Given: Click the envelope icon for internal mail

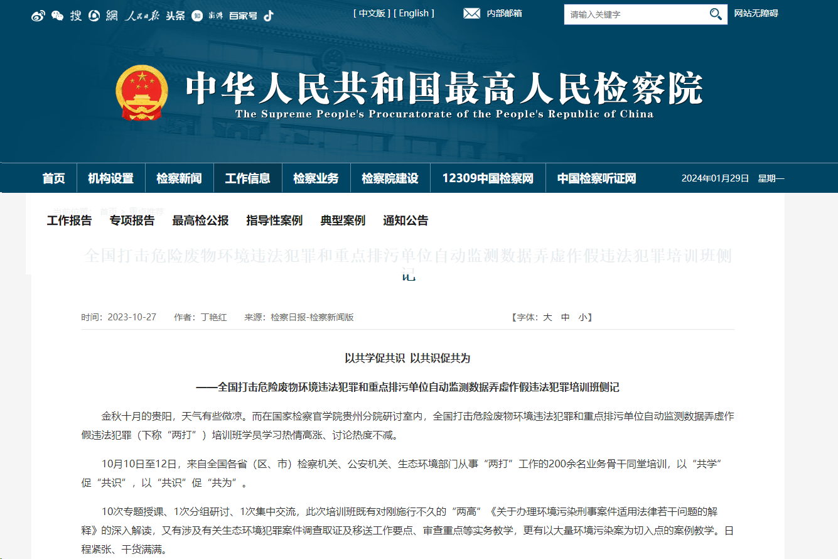Looking at the screenshot, I should [x=471, y=13].
